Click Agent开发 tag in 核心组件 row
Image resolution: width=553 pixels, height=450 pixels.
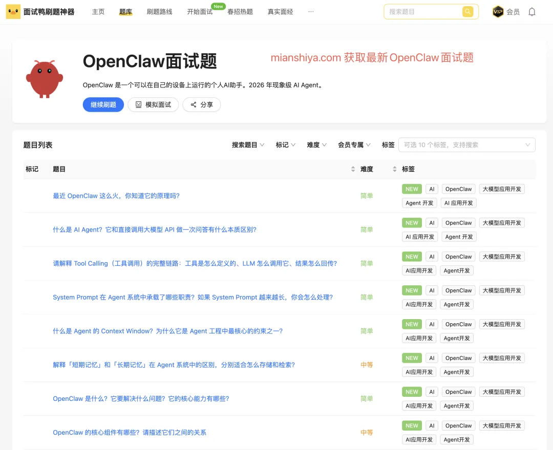457,439
